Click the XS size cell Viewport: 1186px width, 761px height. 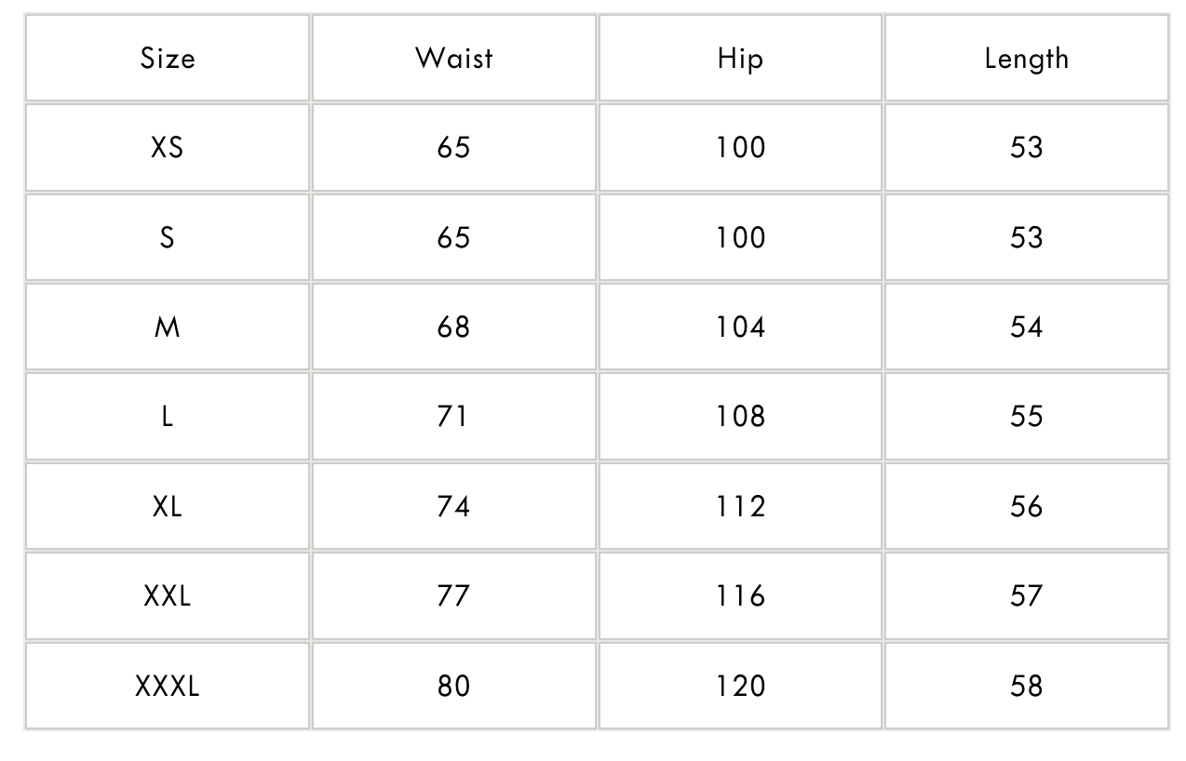point(168,147)
